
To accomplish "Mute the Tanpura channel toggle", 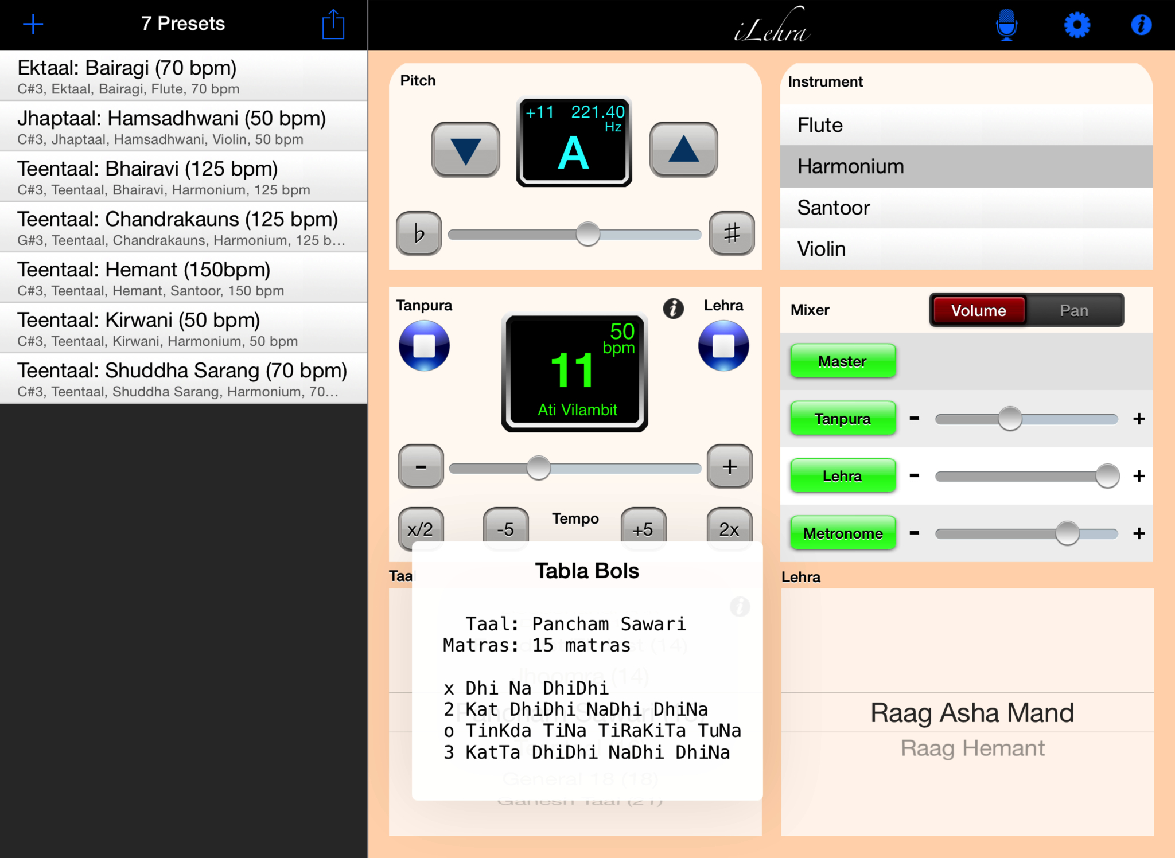I will (x=842, y=419).
